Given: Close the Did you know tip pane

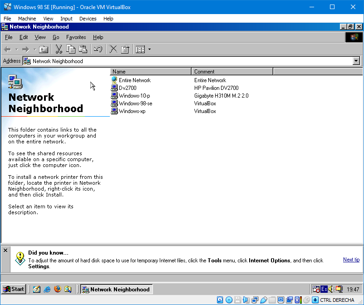Looking at the screenshot, I should point(6,250).
